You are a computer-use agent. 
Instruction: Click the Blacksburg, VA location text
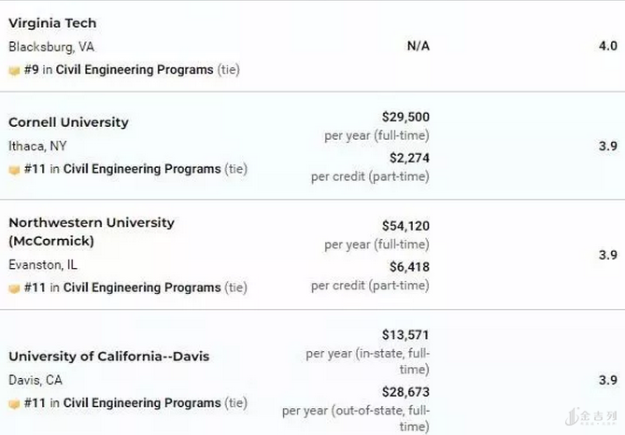pos(51,47)
